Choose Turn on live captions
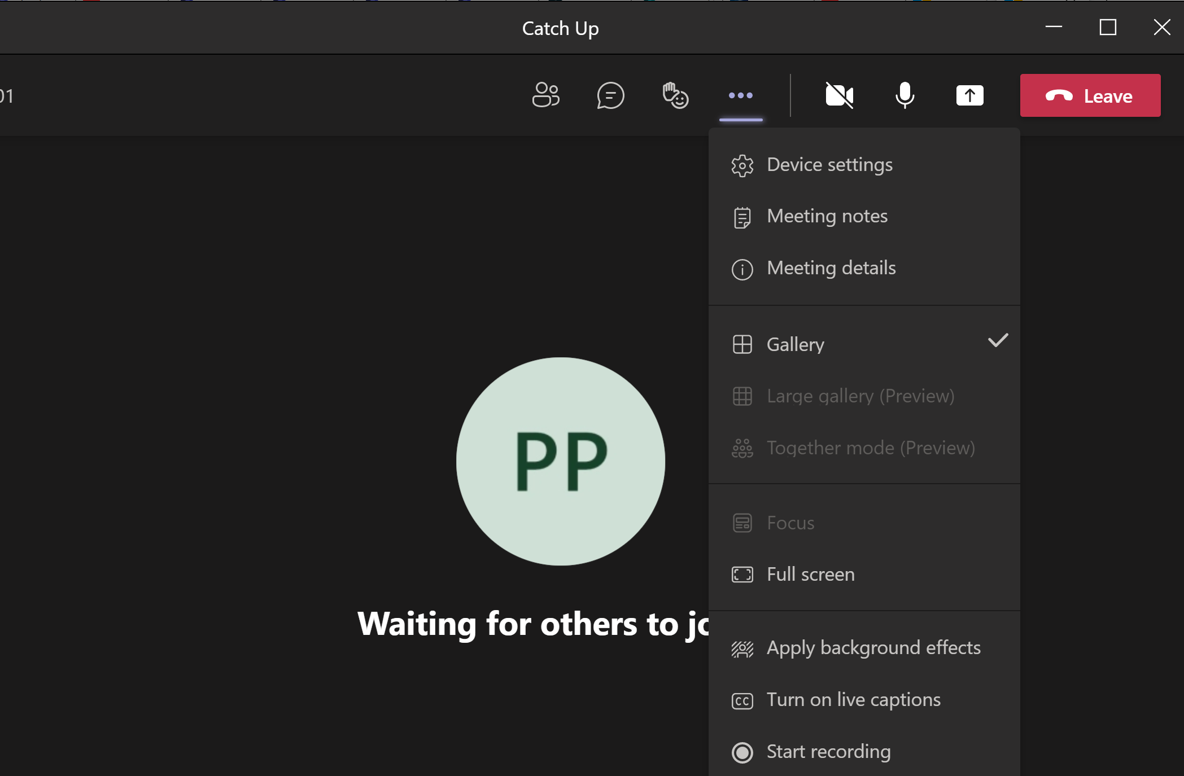Screen dimensions: 1184x776 [x=853, y=700]
